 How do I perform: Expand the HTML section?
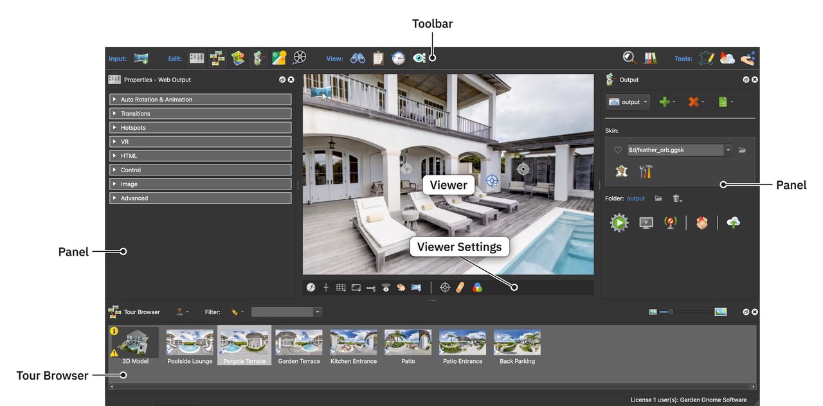tap(201, 156)
